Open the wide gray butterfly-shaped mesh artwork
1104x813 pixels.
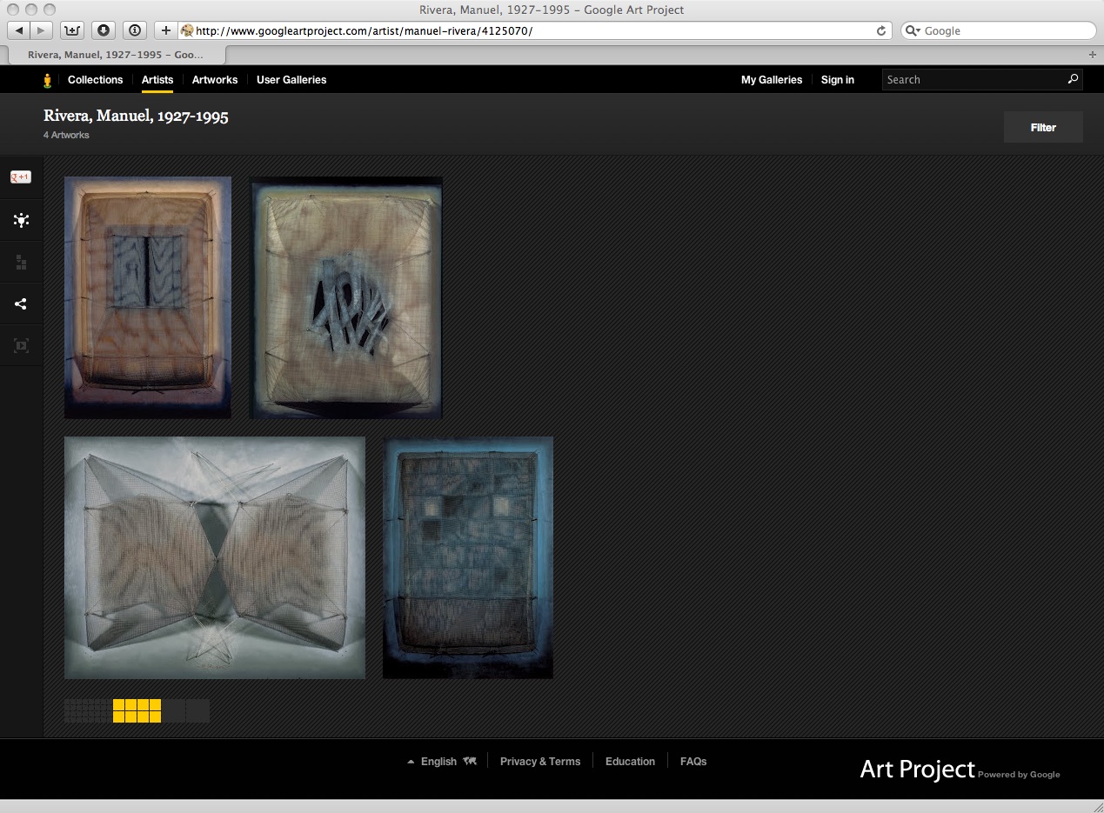click(x=215, y=557)
